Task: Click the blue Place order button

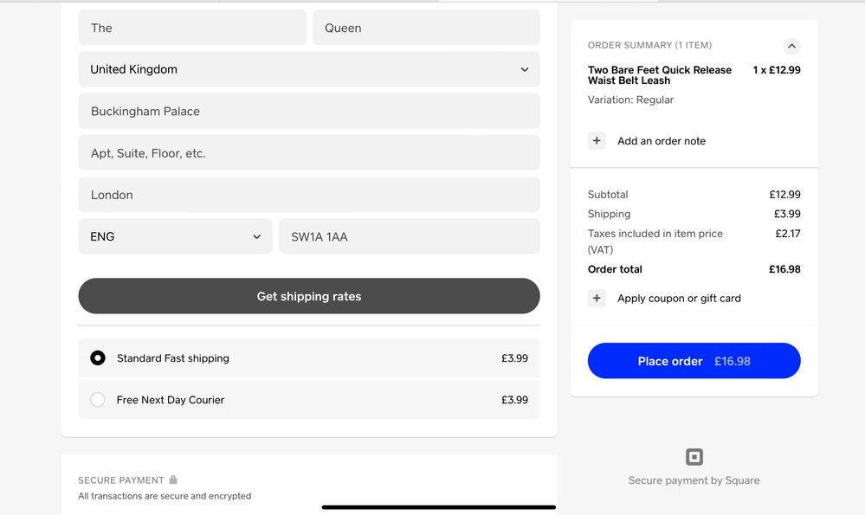Action: 694,361
